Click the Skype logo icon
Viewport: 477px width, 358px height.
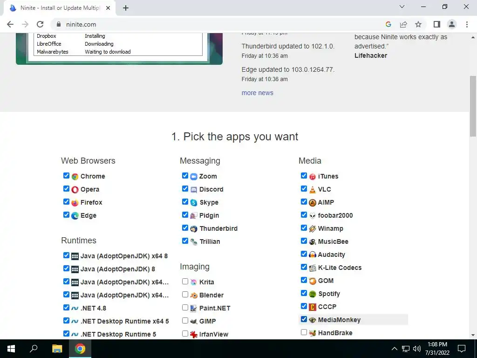coord(194,203)
